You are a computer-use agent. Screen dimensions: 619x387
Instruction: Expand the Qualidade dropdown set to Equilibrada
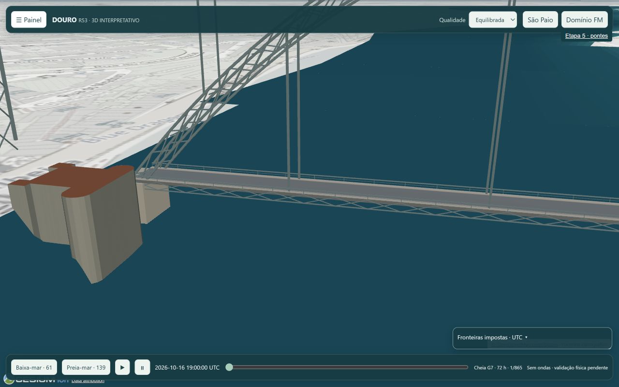coord(493,20)
